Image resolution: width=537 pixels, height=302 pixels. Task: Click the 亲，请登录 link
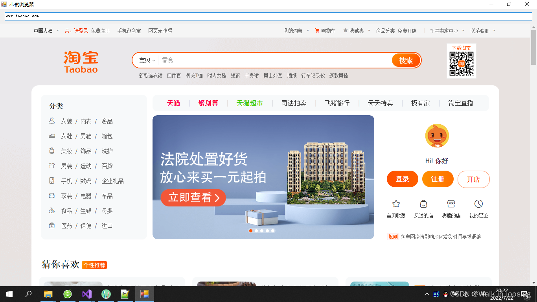point(76,31)
